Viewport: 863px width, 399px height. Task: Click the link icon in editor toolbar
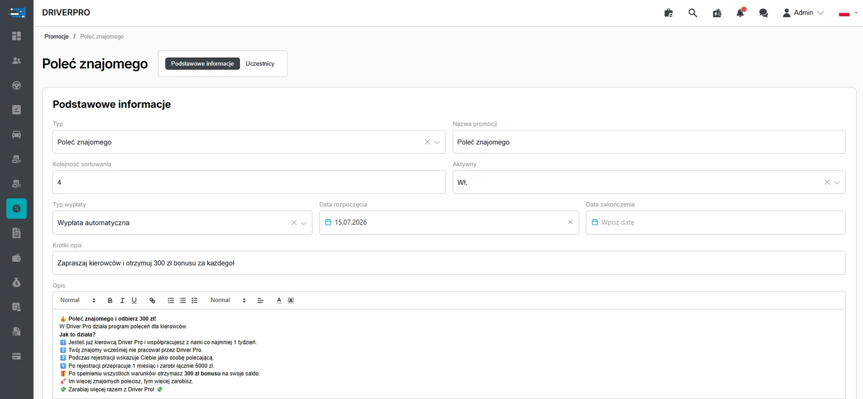point(152,300)
